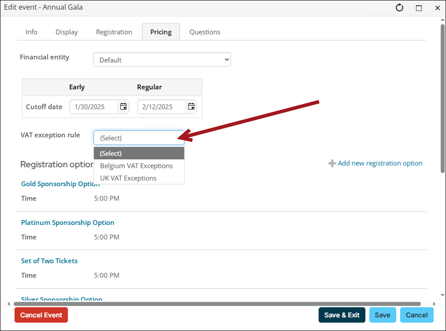Click the refresh icon in title bar
This screenshot has width=446, height=331.
pos(400,8)
